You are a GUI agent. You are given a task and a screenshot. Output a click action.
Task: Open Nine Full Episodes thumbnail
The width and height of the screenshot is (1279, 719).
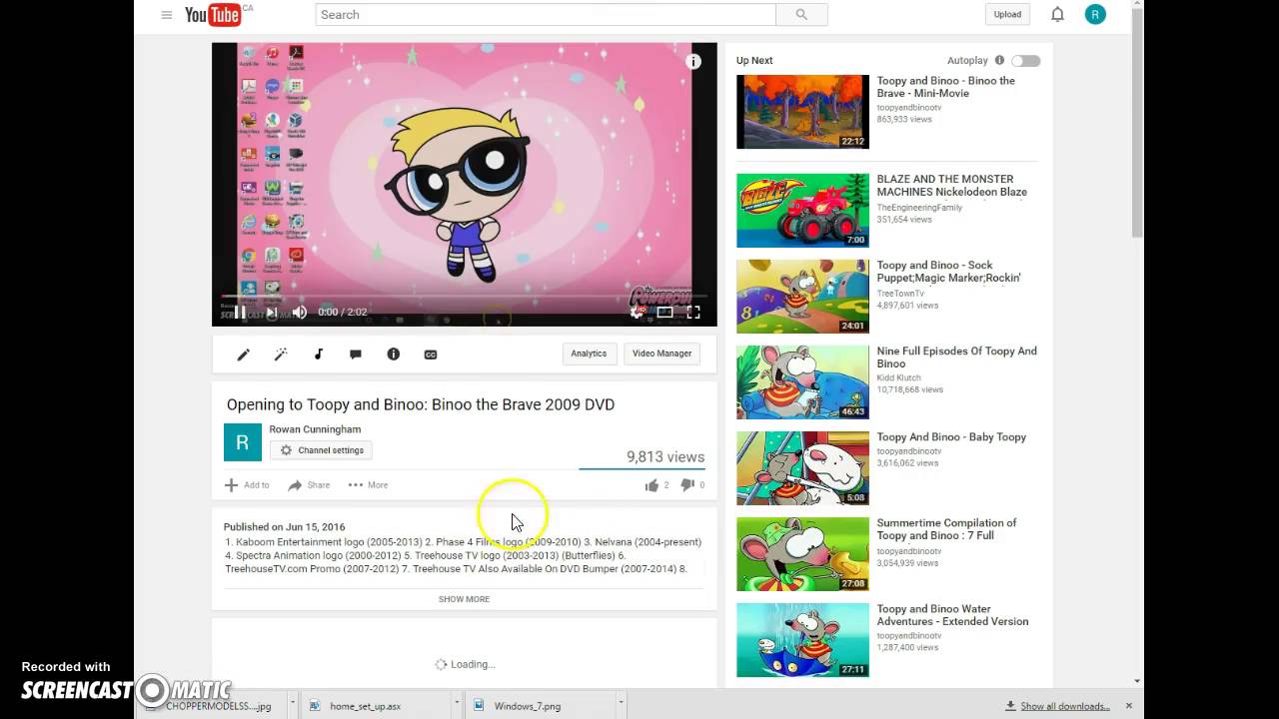coord(802,382)
